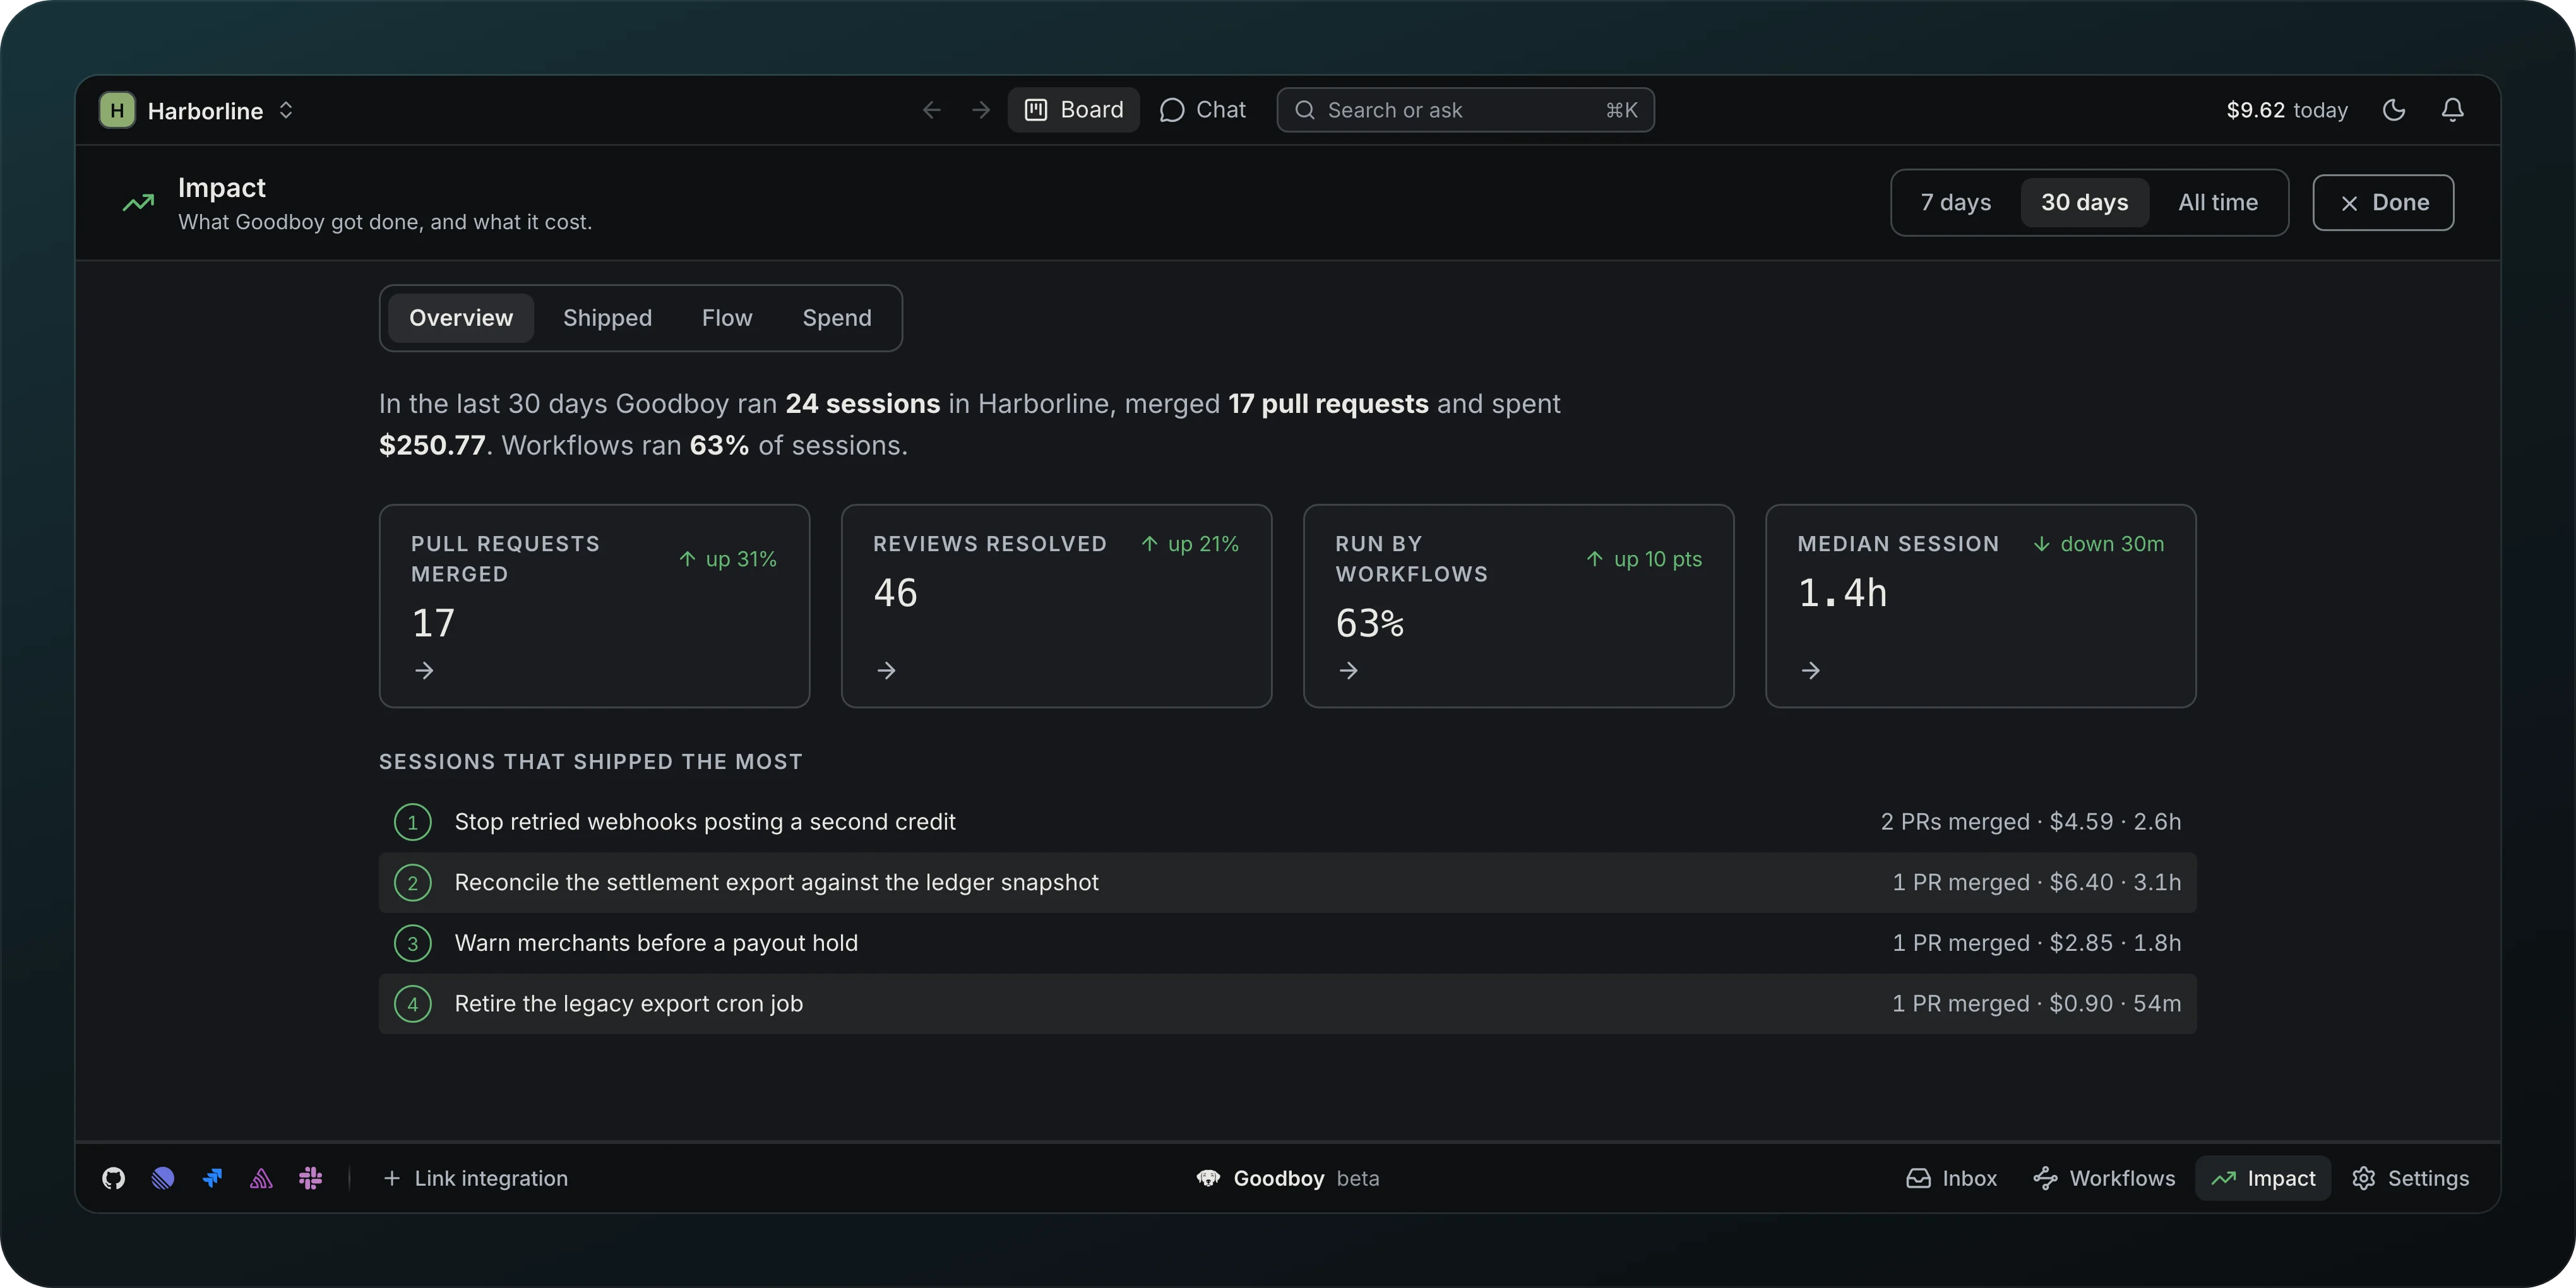Open session Warn merchants before a payout hold
2576x1288 pixels.
1287,943
